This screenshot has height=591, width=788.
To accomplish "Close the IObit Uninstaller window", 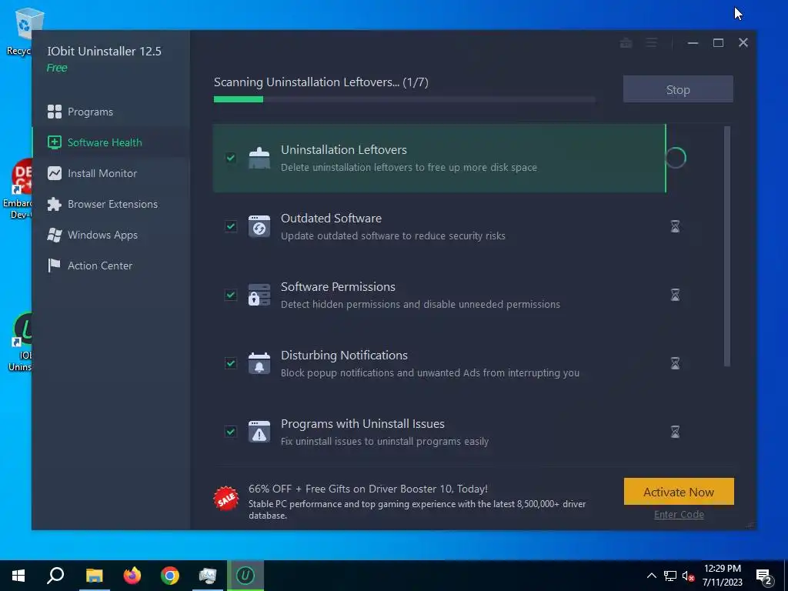I will pos(743,43).
